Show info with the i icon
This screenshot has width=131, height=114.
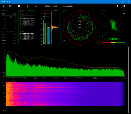124,6
